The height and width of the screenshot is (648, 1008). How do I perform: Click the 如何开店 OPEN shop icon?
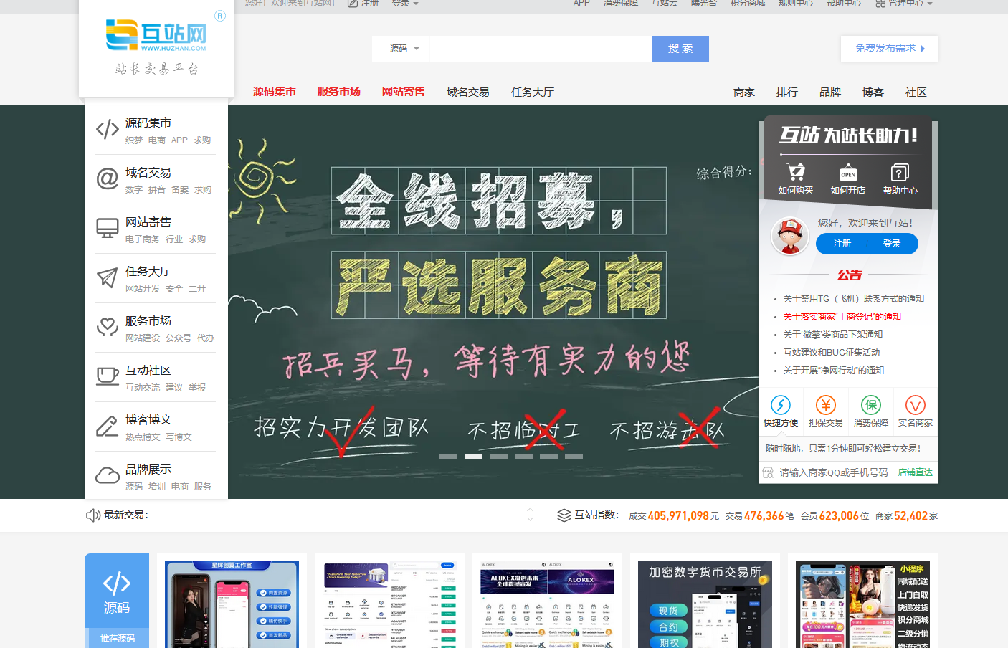point(848,173)
